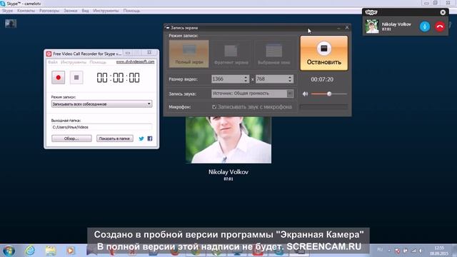The width and height of the screenshot is (457, 257).
Task: Open the Facebook icon in Call Recorder
Action: 150,138
